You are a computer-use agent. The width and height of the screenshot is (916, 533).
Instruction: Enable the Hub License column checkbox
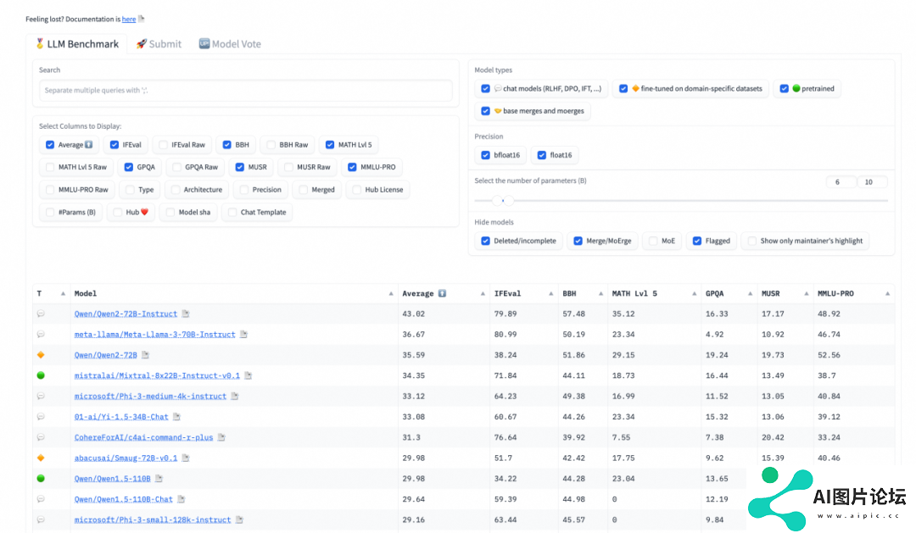(357, 190)
